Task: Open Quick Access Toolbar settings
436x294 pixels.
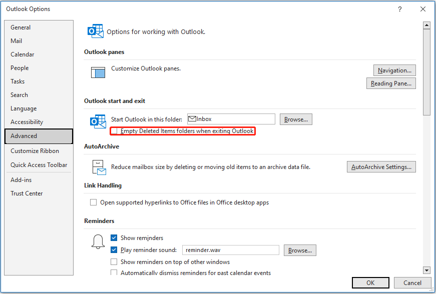Action: click(x=39, y=165)
